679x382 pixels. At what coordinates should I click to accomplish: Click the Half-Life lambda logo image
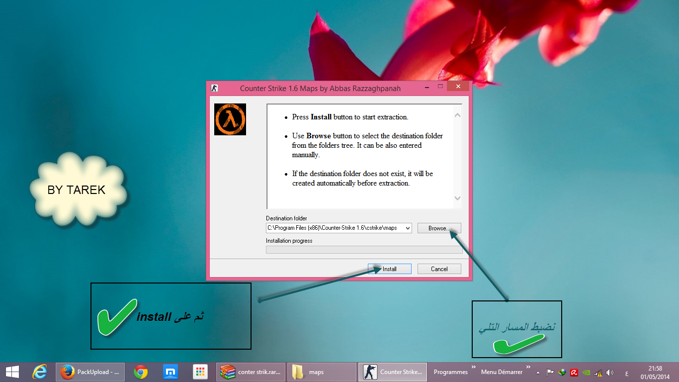[x=230, y=119]
